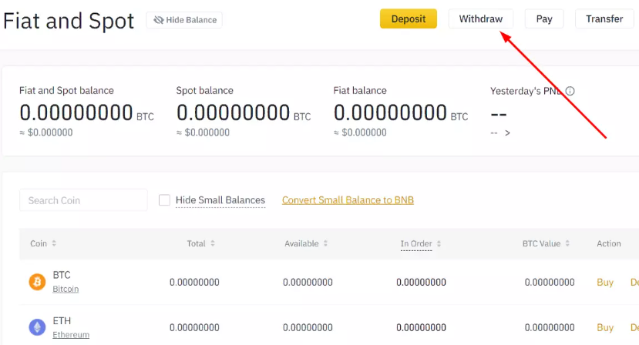Click the Spot balance BTC value
Viewport: 639px width, 345px height.
(233, 113)
